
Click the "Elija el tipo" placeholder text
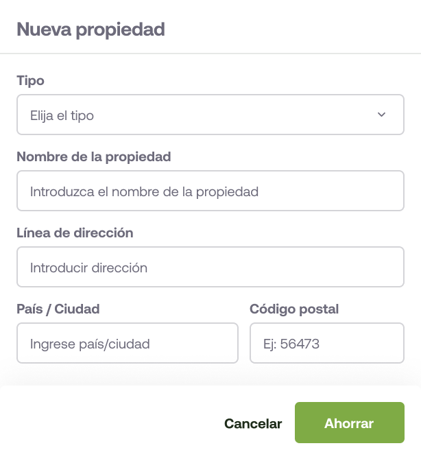[62, 115]
